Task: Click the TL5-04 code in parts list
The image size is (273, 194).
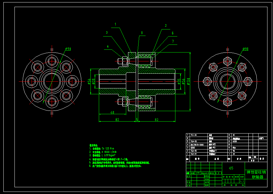Action: click(193, 135)
